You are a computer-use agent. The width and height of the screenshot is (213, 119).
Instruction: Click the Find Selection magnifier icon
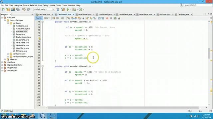pos(69,18)
